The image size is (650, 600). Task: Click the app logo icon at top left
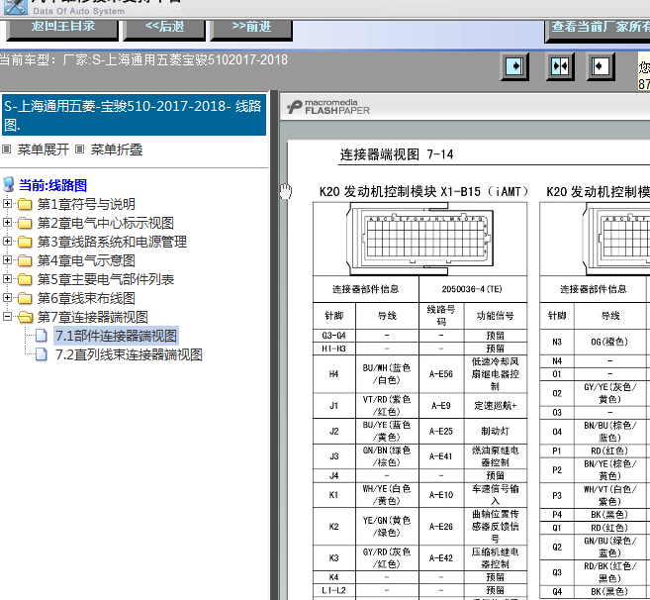point(16,7)
